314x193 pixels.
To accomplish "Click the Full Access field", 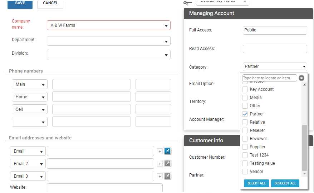I will 275,30.
